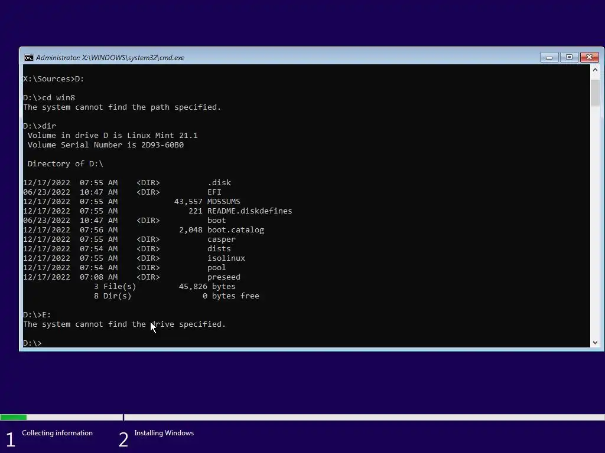
Task: Click 'The system cannot find the path specified.'
Action: pos(122,107)
